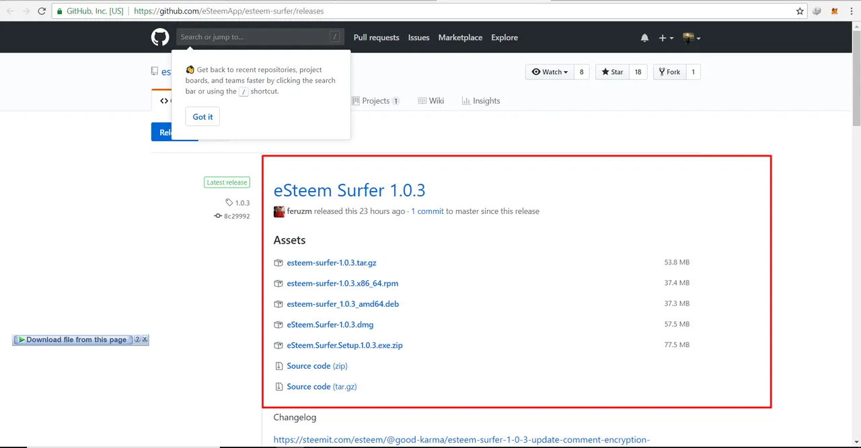
Task: Download esteem-surfer-1.0.3.x86_64.rpm
Action: pyautogui.click(x=342, y=284)
